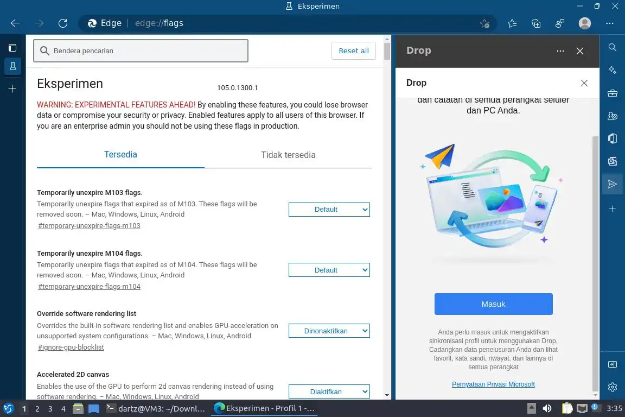The image size is (625, 417).
Task: Click the Eksperimen page heading
Action: click(70, 84)
